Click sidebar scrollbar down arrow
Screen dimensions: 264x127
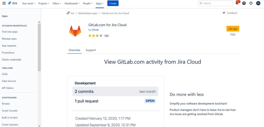pyautogui.click(x=39, y=126)
